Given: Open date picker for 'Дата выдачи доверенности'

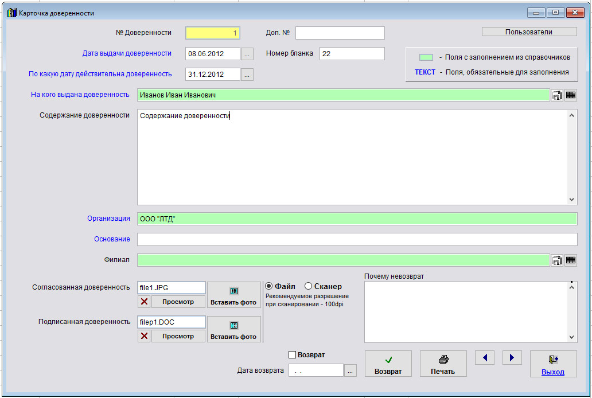Looking at the screenshot, I should click(x=247, y=54).
